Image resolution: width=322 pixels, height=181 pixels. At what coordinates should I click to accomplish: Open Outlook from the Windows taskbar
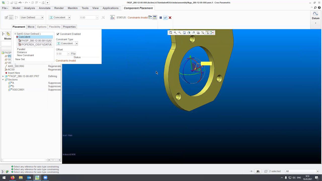(x=29, y=177)
